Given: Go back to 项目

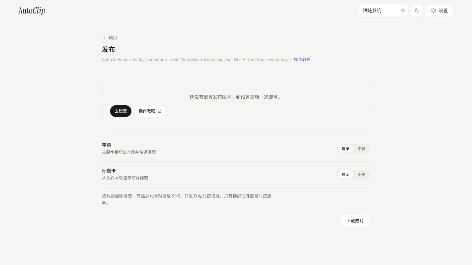Looking at the screenshot, I should [x=110, y=38].
